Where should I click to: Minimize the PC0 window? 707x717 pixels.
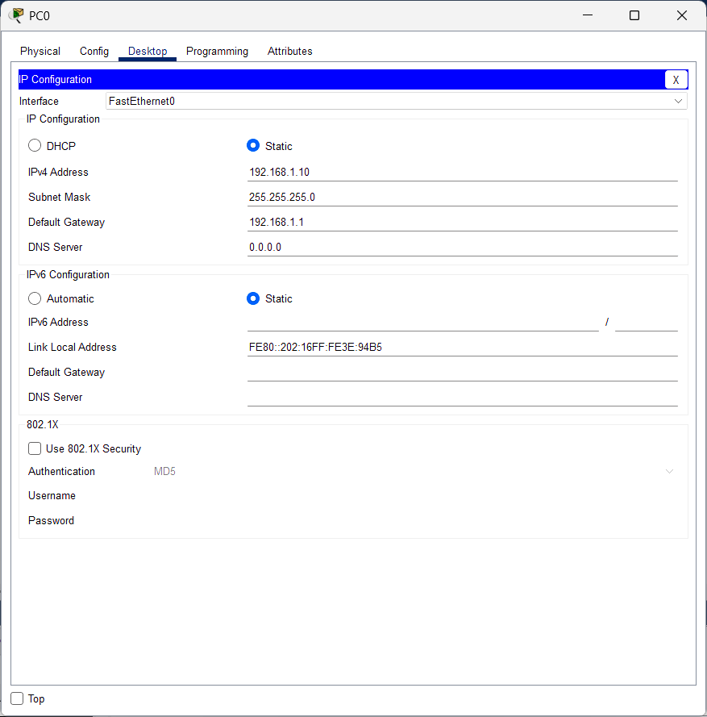(x=587, y=15)
